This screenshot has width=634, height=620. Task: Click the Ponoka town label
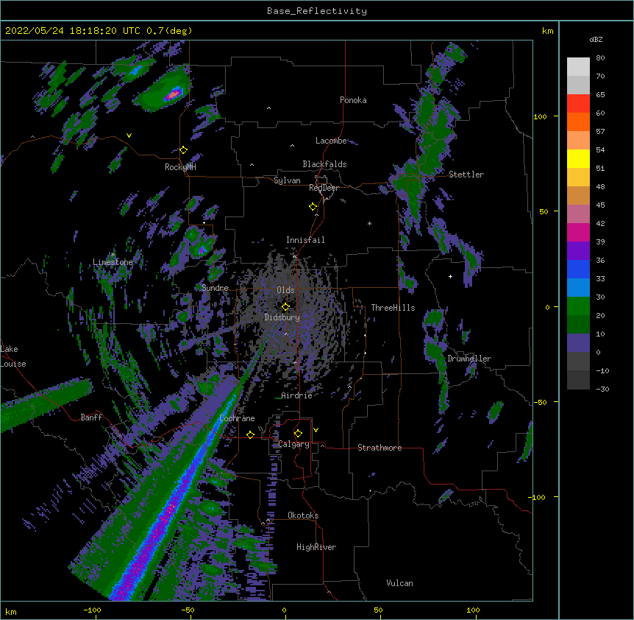tap(353, 100)
